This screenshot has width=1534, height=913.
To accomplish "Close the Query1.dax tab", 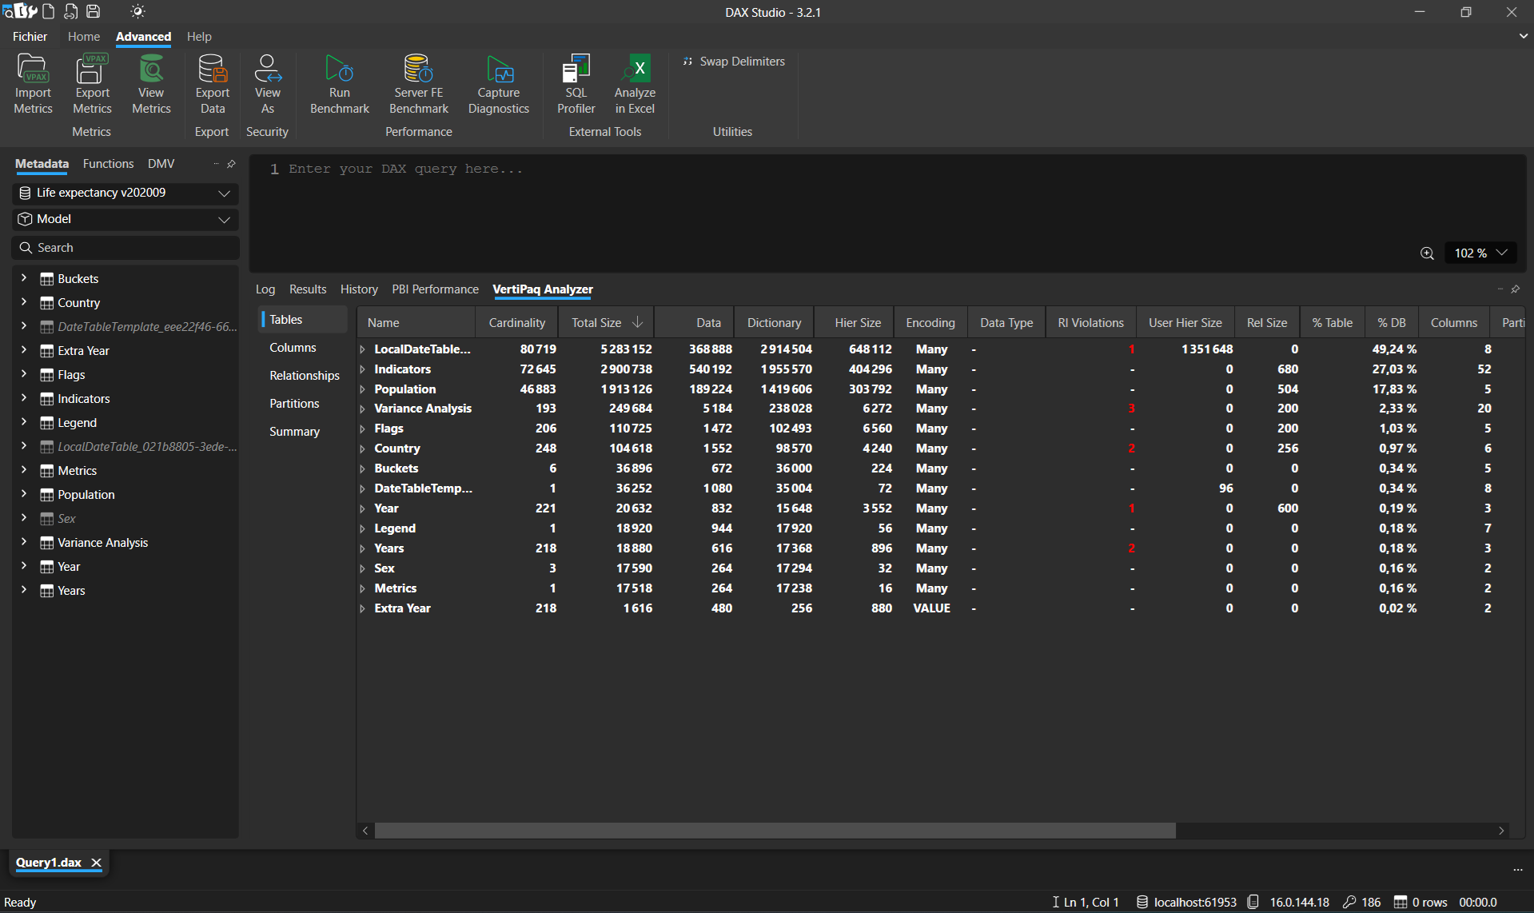I will coord(96,863).
